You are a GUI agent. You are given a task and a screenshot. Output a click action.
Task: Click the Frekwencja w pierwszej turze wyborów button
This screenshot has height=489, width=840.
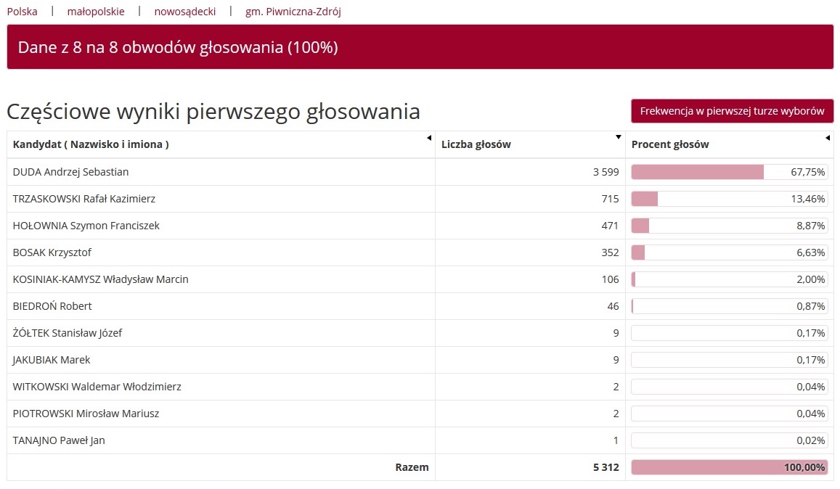(732, 111)
